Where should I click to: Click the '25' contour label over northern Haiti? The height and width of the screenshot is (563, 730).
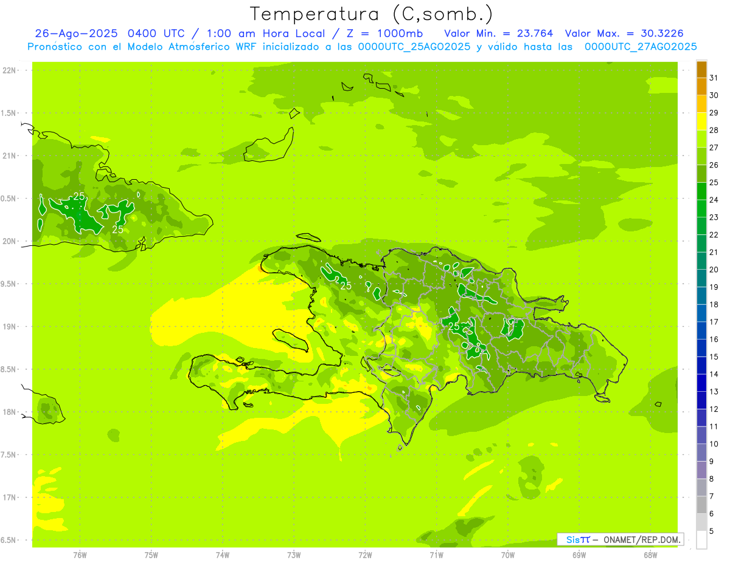coord(346,285)
